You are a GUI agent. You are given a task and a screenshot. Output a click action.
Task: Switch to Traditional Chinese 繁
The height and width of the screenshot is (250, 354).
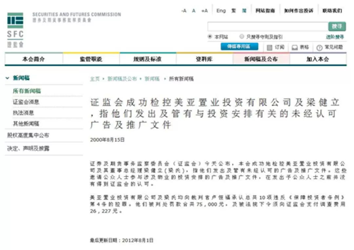[234, 10]
